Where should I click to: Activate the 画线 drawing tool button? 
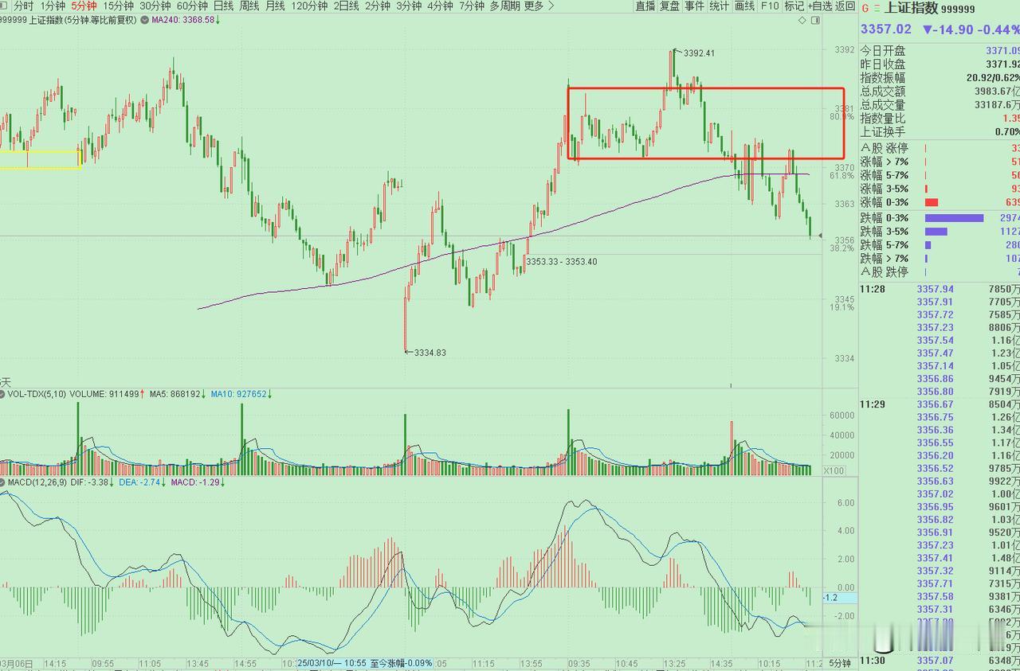744,6
